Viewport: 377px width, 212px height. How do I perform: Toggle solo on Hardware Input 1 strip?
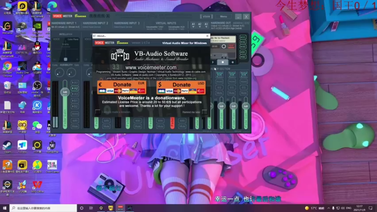(75, 121)
